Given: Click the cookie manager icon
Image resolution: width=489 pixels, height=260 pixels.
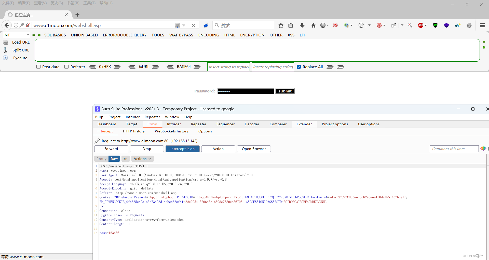Looking at the screenshot, I should (361, 25).
